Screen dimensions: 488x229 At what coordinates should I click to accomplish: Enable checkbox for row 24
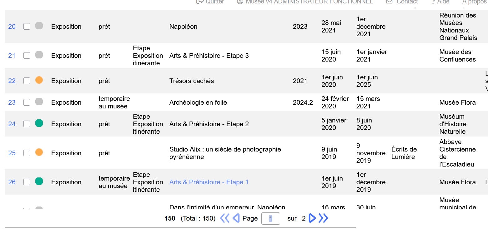pyautogui.click(x=27, y=124)
